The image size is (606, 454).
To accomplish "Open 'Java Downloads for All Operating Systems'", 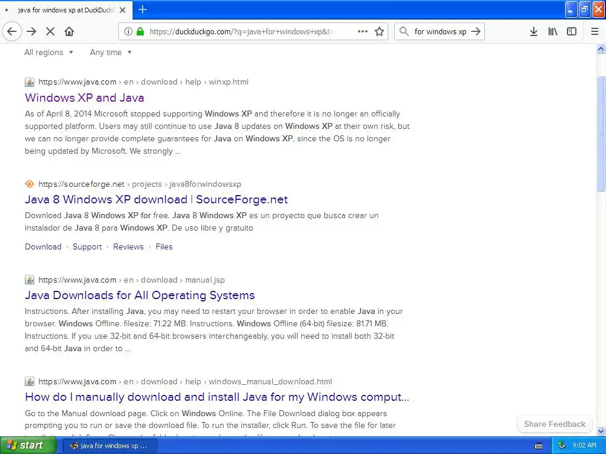I will [140, 296].
